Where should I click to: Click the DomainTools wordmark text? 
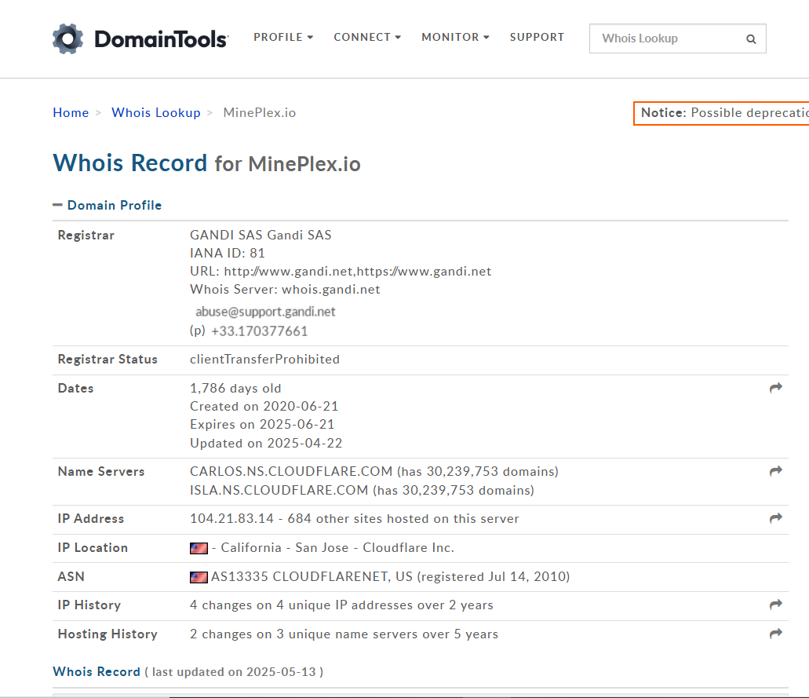pyautogui.click(x=160, y=39)
